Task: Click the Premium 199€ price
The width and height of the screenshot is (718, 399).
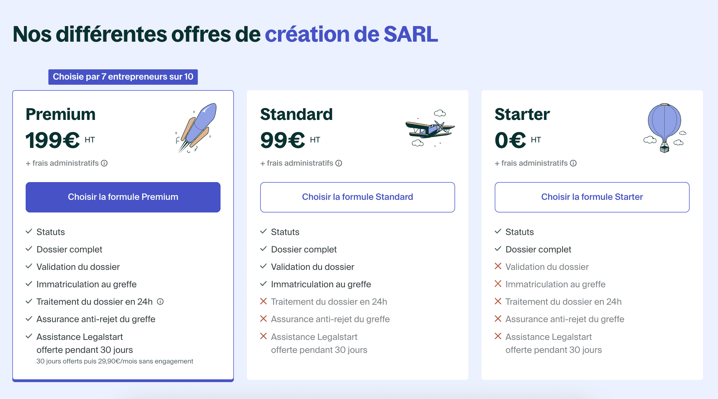Action: pyautogui.click(x=53, y=140)
